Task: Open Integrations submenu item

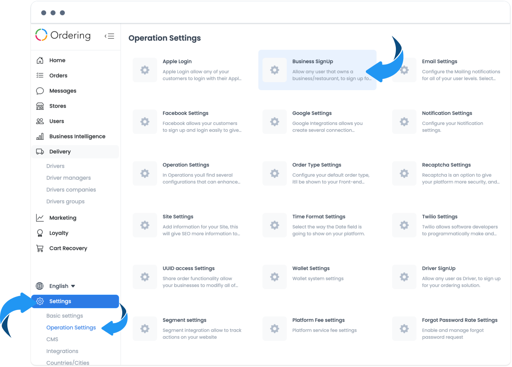Action: pos(62,351)
